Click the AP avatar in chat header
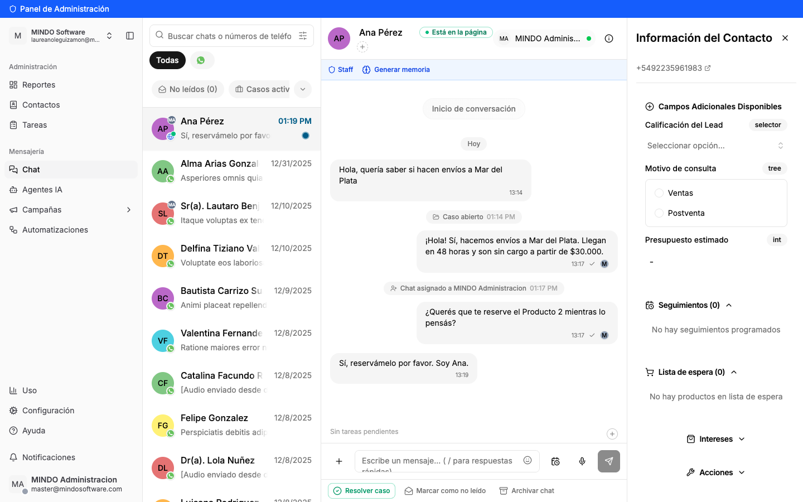 point(339,38)
